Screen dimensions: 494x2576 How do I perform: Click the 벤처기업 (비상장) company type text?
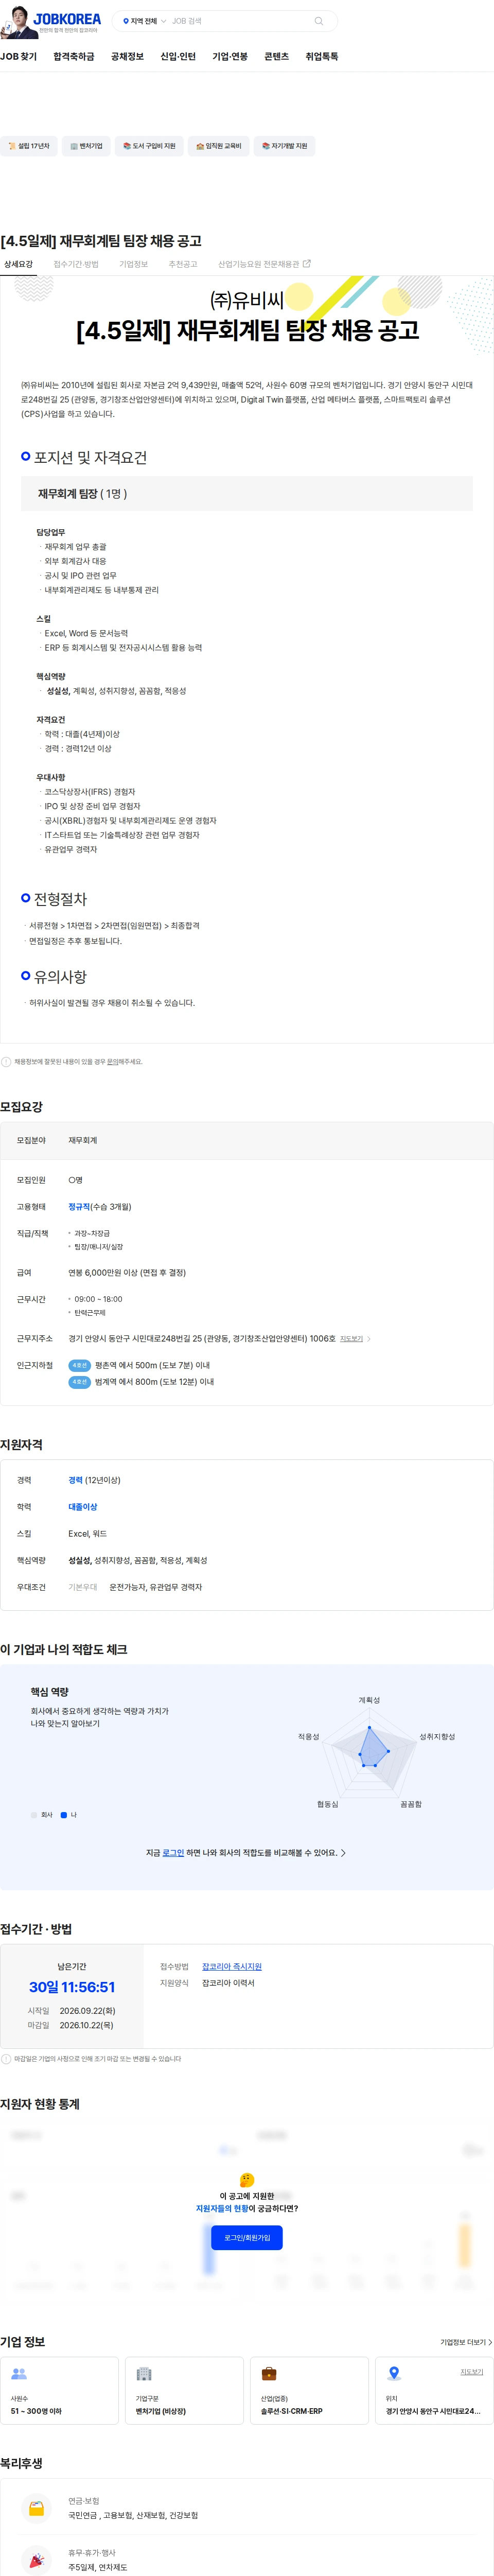click(161, 2411)
